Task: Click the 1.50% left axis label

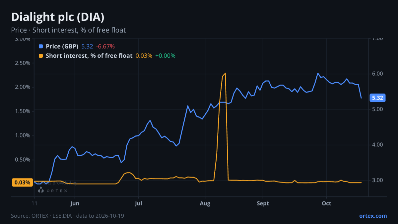Action: click(23, 111)
